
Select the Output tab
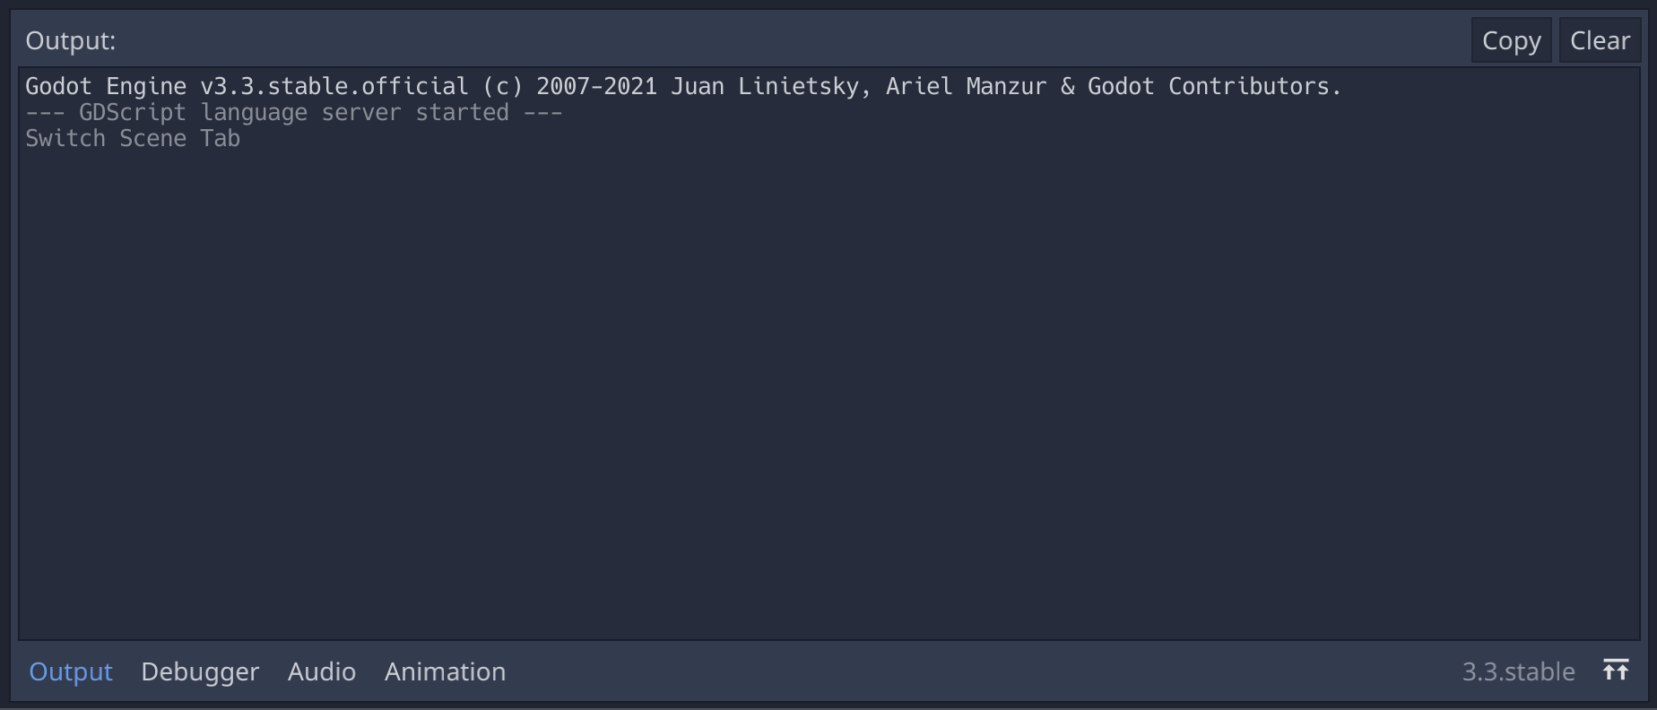pos(71,671)
